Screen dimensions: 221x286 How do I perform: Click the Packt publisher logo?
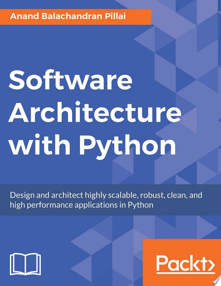pyautogui.click(x=186, y=264)
